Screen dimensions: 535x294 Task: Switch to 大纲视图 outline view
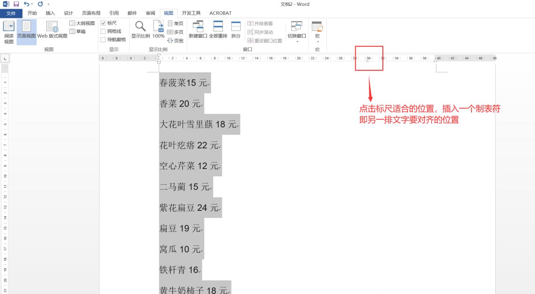coord(82,23)
